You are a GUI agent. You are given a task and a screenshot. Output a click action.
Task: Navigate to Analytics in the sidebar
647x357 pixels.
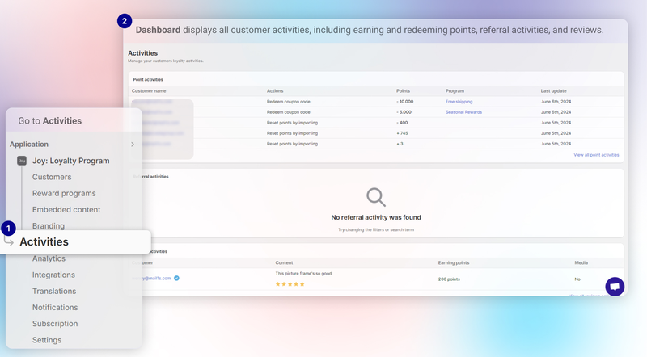coord(49,258)
